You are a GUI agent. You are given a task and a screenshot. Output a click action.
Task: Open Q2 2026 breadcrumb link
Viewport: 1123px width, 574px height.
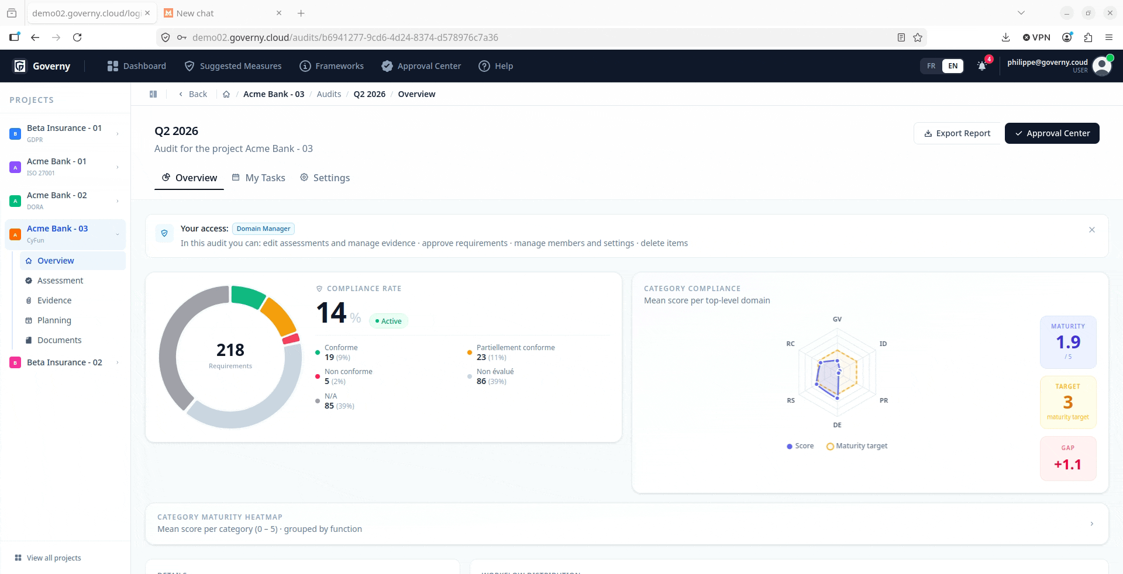point(370,94)
